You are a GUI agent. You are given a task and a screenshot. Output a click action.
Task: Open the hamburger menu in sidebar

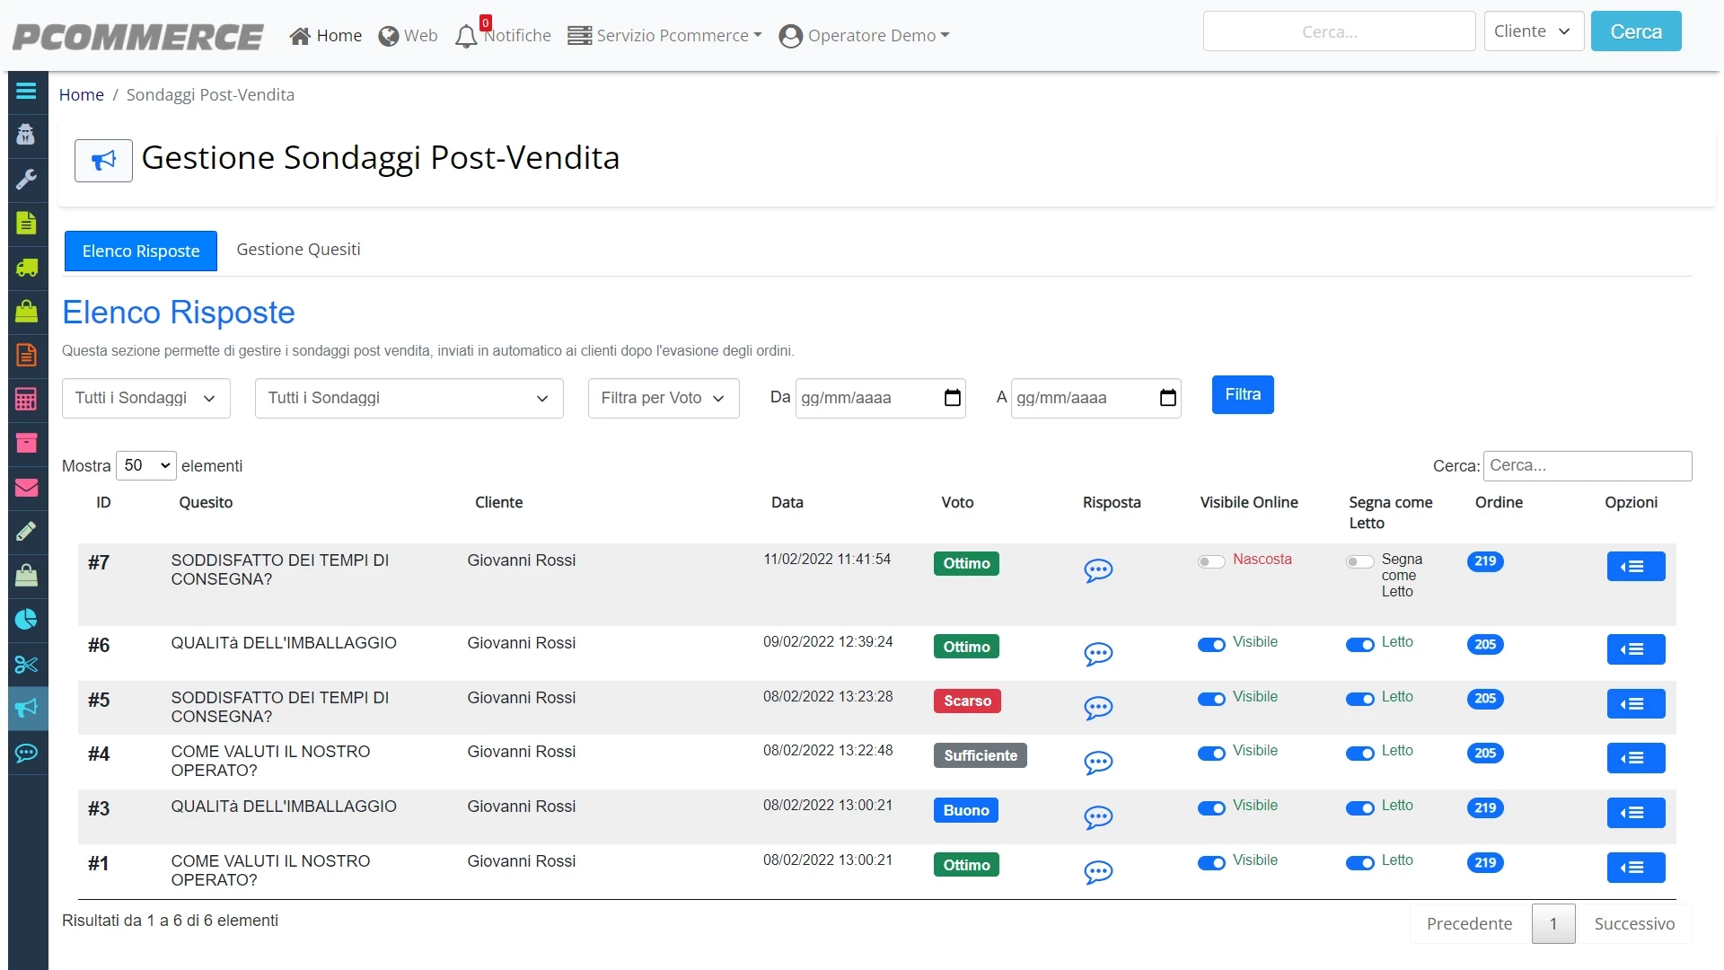[x=26, y=92]
